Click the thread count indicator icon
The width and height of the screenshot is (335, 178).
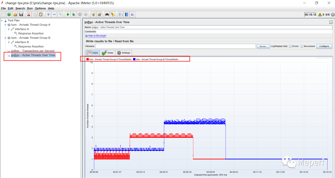point(333,15)
